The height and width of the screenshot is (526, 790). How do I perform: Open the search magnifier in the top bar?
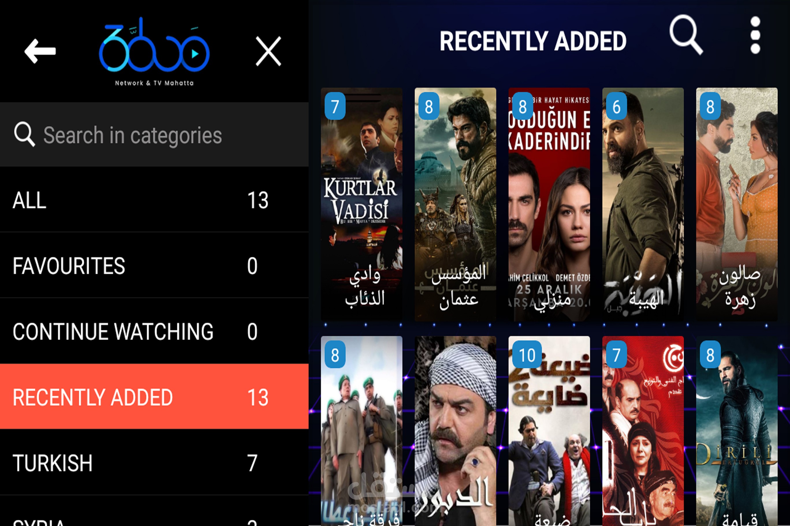pos(686,35)
